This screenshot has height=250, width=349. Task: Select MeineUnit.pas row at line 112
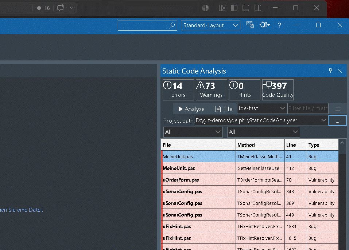tap(250, 168)
